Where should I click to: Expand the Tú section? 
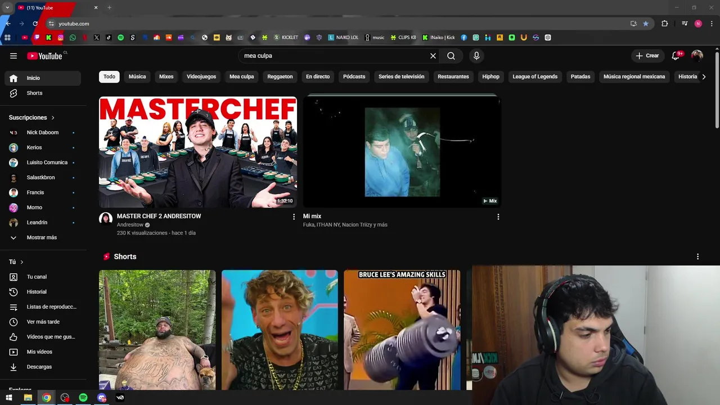tap(16, 262)
